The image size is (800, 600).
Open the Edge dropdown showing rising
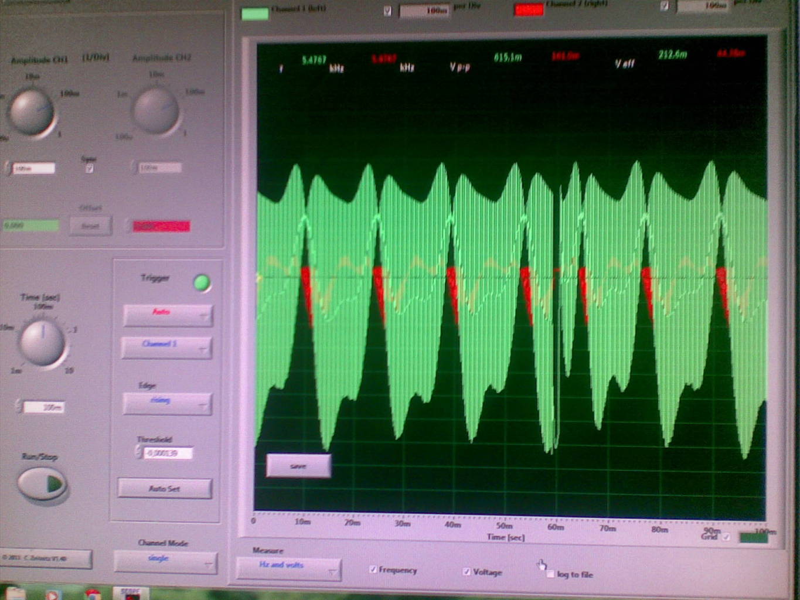pyautogui.click(x=167, y=403)
